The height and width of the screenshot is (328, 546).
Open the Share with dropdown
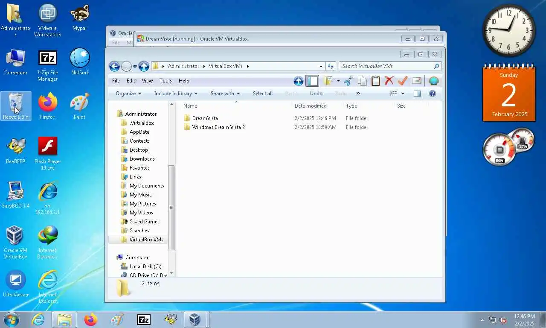(225, 94)
